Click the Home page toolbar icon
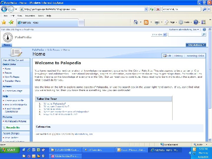The height and width of the screenshot is (159, 212). (136, 22)
